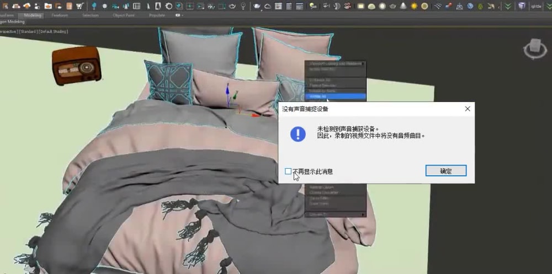The height and width of the screenshot is (274, 552).
Task: Open the Populate ribbon tab
Action: [157, 15]
